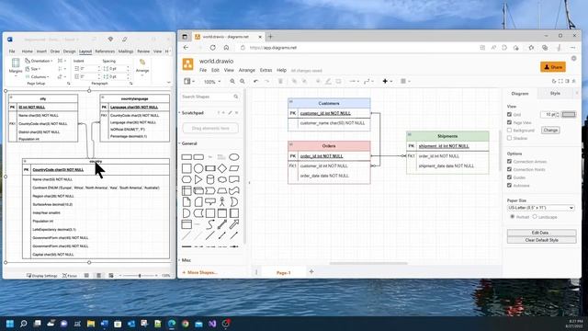
Task: Switch to the Style tab in draw.io
Action: [x=555, y=94]
